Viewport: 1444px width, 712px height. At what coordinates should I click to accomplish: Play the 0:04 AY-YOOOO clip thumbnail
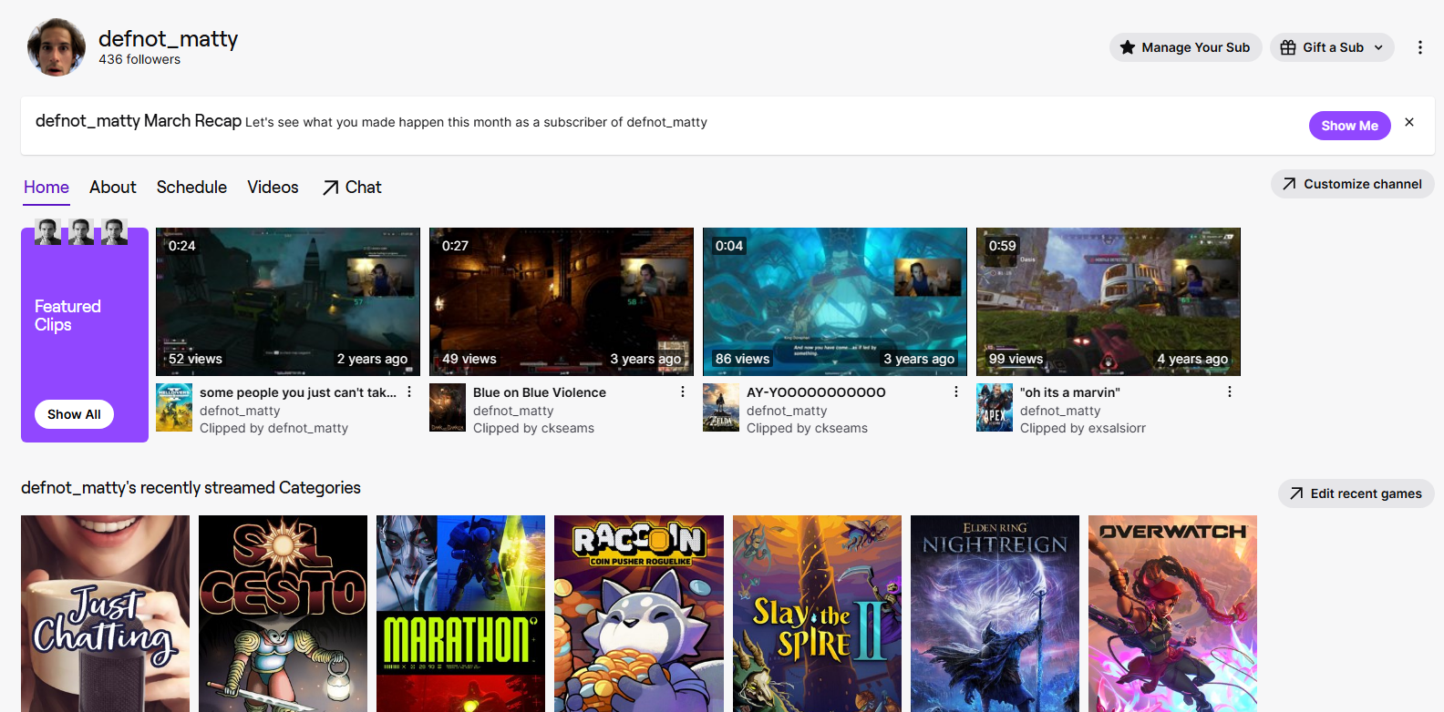click(x=835, y=301)
